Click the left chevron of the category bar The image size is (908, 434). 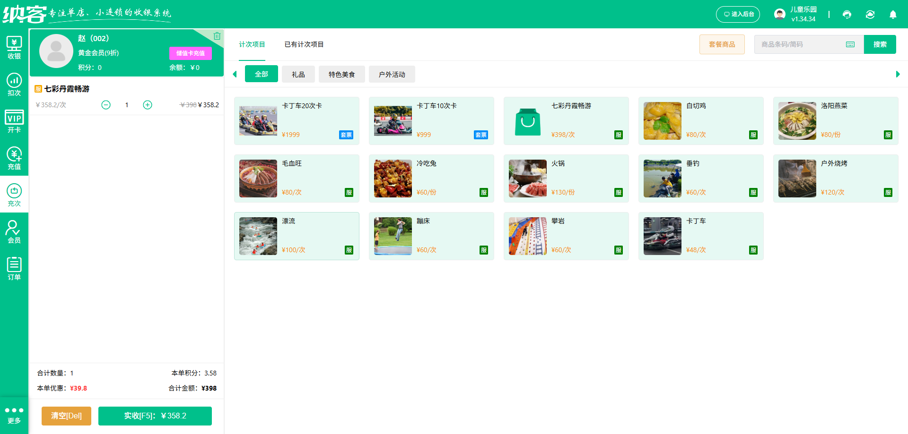coord(235,74)
